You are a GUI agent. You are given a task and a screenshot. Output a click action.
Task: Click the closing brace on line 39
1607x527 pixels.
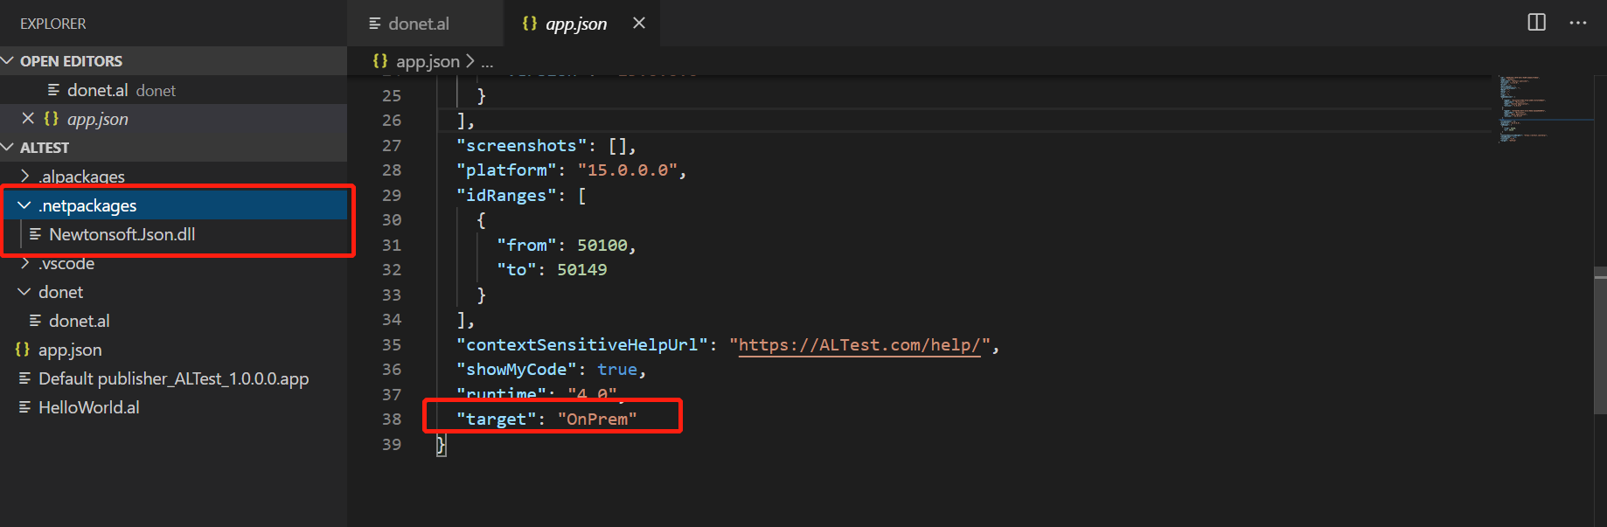442,445
